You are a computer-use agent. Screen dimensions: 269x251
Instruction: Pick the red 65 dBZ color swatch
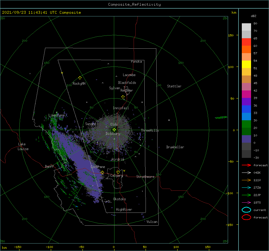(246, 42)
